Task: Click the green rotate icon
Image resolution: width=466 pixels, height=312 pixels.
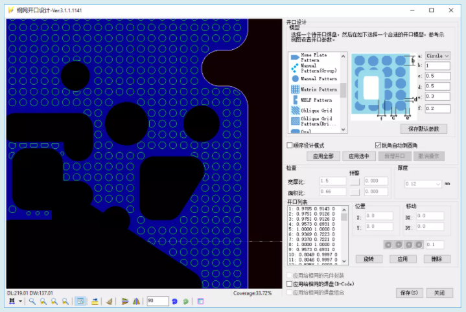Action: (x=186, y=301)
